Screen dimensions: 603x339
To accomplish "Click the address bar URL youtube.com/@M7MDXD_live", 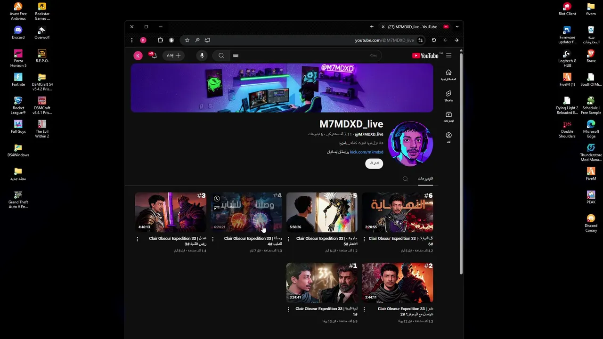I will click(384, 40).
